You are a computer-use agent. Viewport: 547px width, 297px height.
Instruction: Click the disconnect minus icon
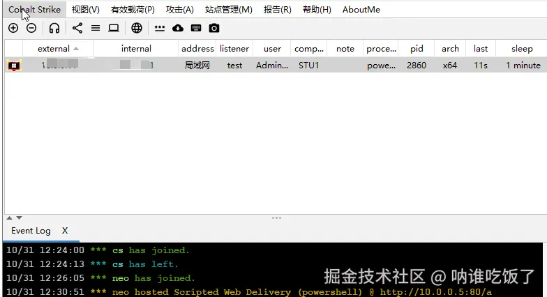(31, 28)
